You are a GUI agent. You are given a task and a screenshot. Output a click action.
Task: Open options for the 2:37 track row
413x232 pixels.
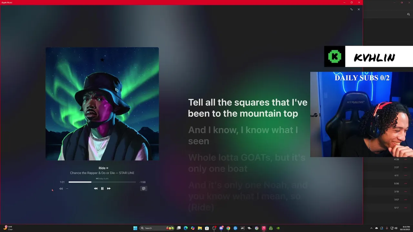click(x=406, y=168)
